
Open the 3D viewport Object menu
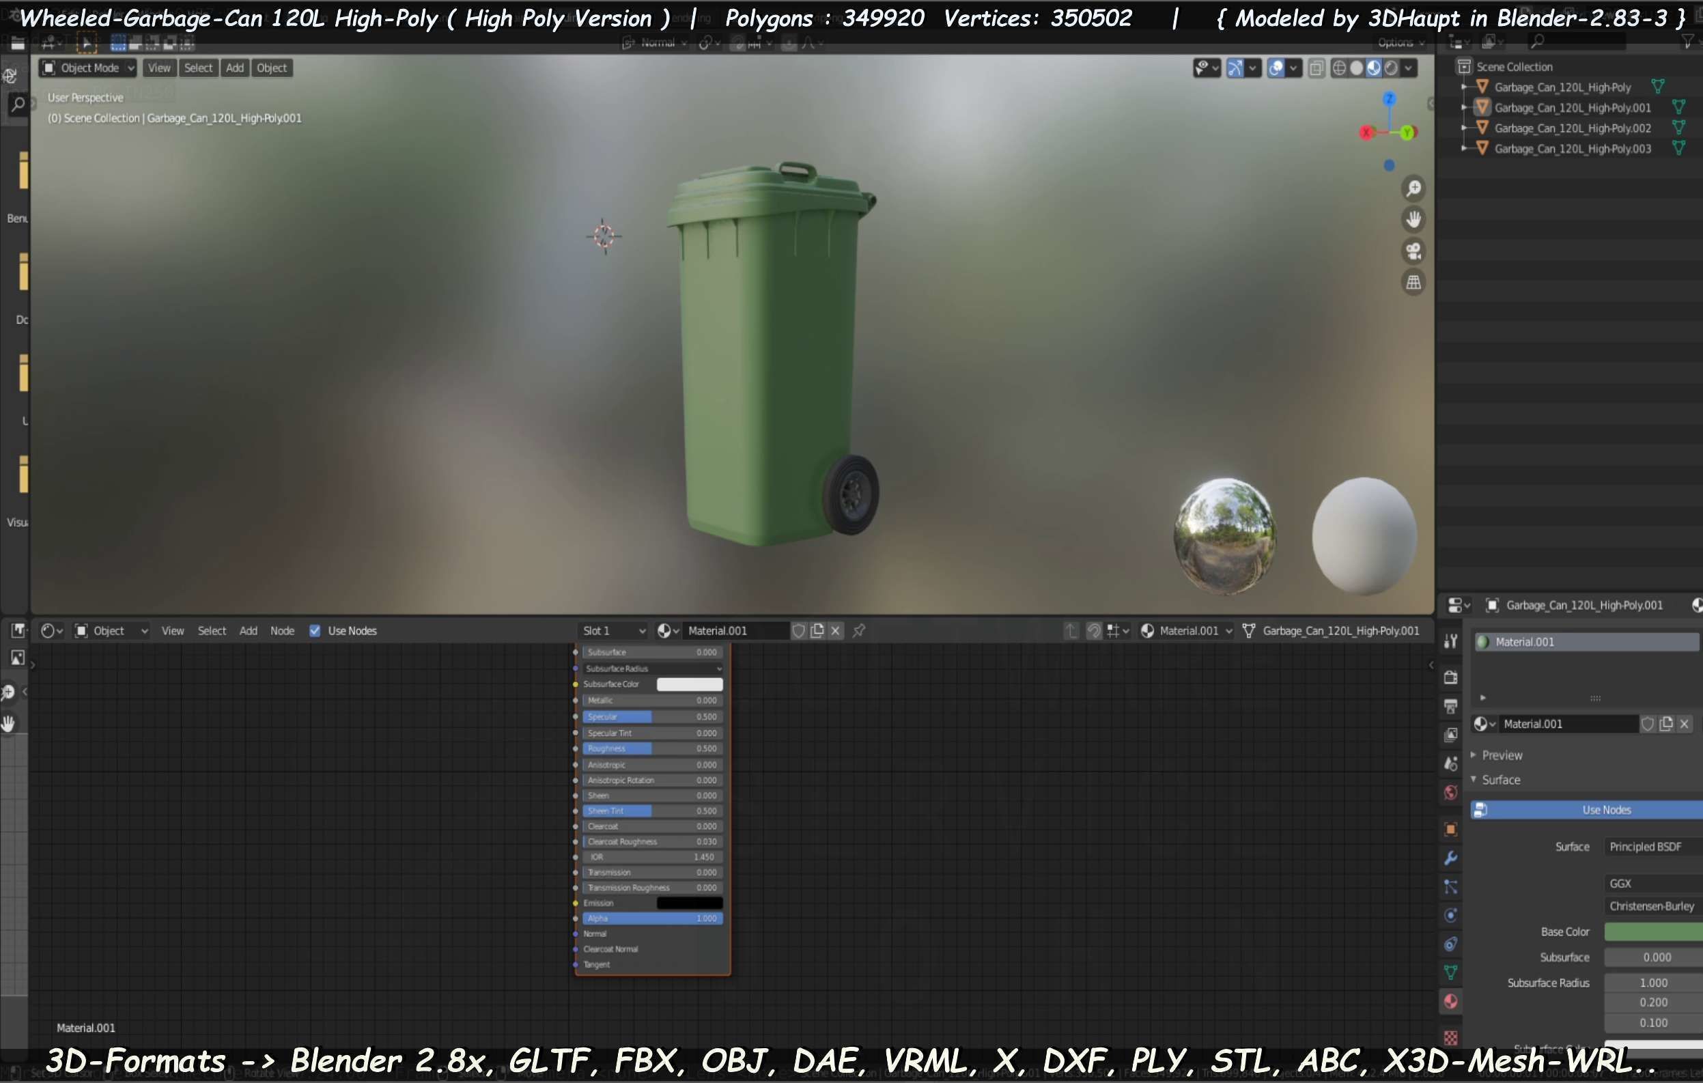point(272,68)
